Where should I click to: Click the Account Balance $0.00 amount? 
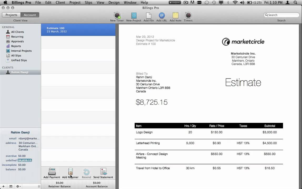(97, 183)
